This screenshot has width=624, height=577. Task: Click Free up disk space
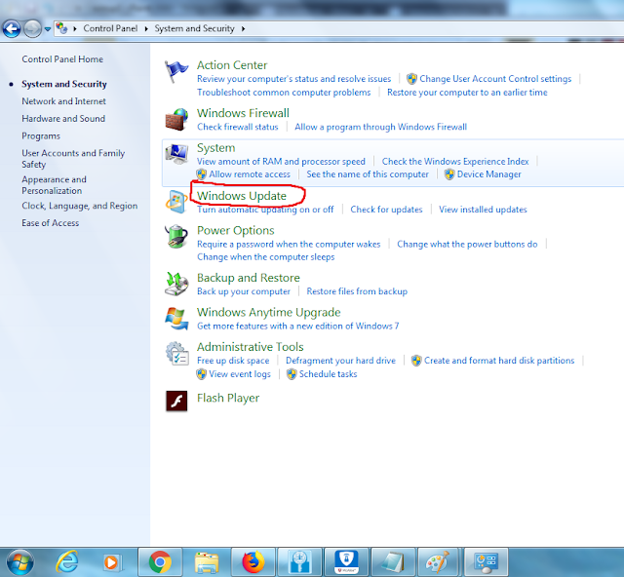pos(233,361)
